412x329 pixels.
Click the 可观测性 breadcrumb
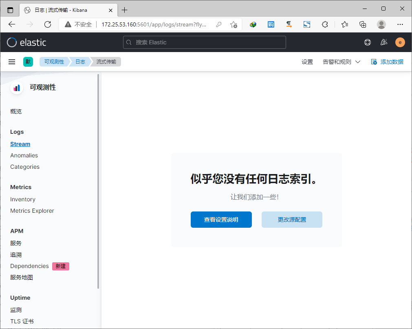pyautogui.click(x=54, y=62)
